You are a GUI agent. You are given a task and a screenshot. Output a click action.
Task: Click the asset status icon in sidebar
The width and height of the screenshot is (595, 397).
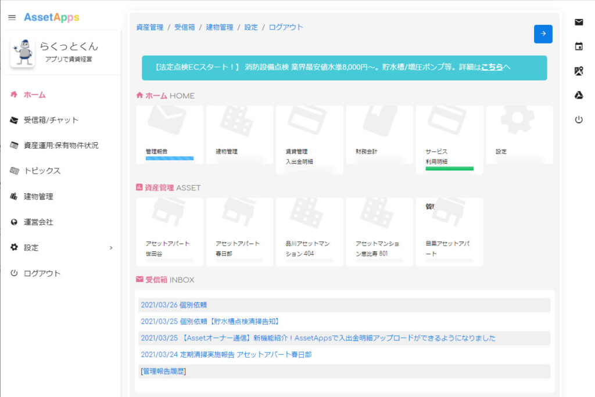pyautogui.click(x=14, y=145)
